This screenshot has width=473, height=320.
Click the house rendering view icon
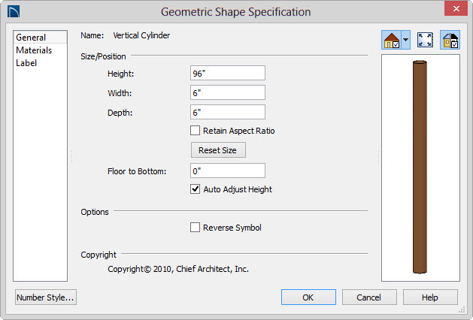click(x=391, y=40)
